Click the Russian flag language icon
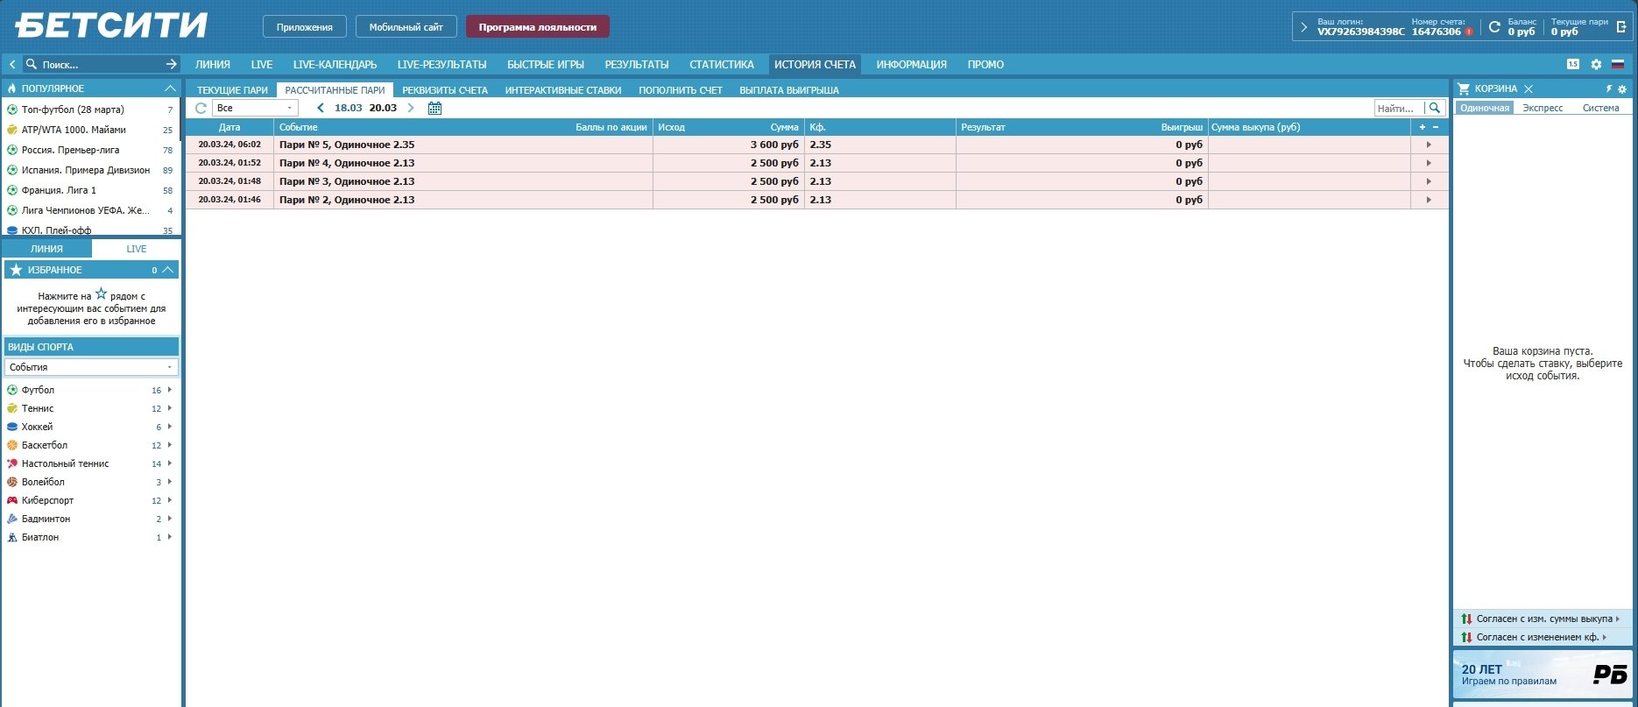The height and width of the screenshot is (707, 1638). [x=1618, y=64]
